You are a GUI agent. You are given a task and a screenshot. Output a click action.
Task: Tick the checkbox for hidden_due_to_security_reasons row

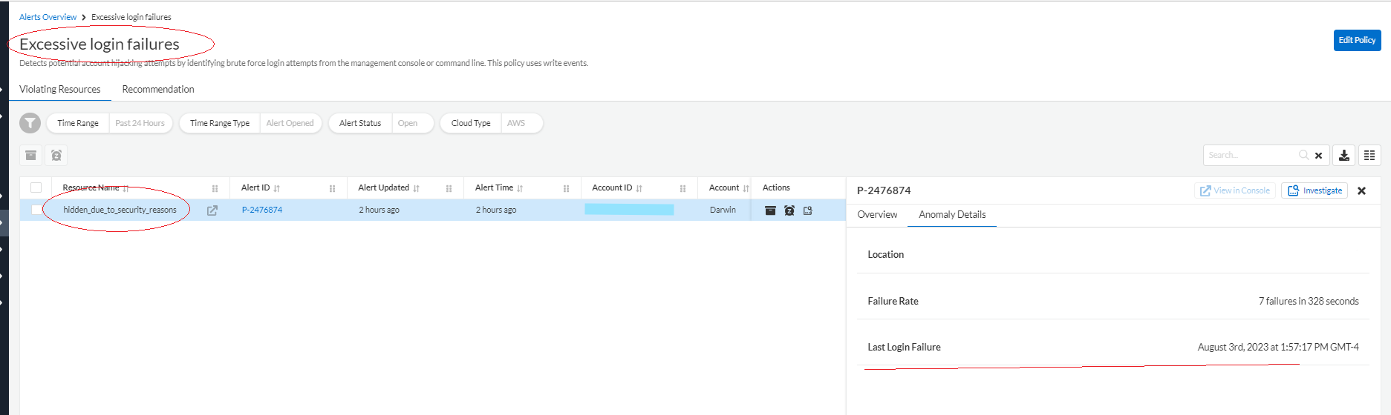point(36,210)
